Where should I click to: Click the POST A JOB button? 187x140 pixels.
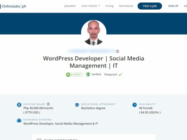150,6
